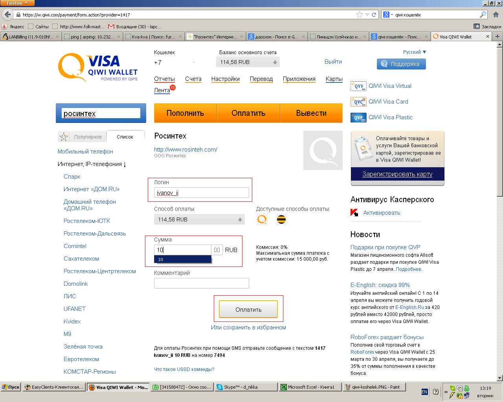Click the Firefox back arrow button
Image resolution: width=503 pixels, height=402 pixels.
click(7, 15)
